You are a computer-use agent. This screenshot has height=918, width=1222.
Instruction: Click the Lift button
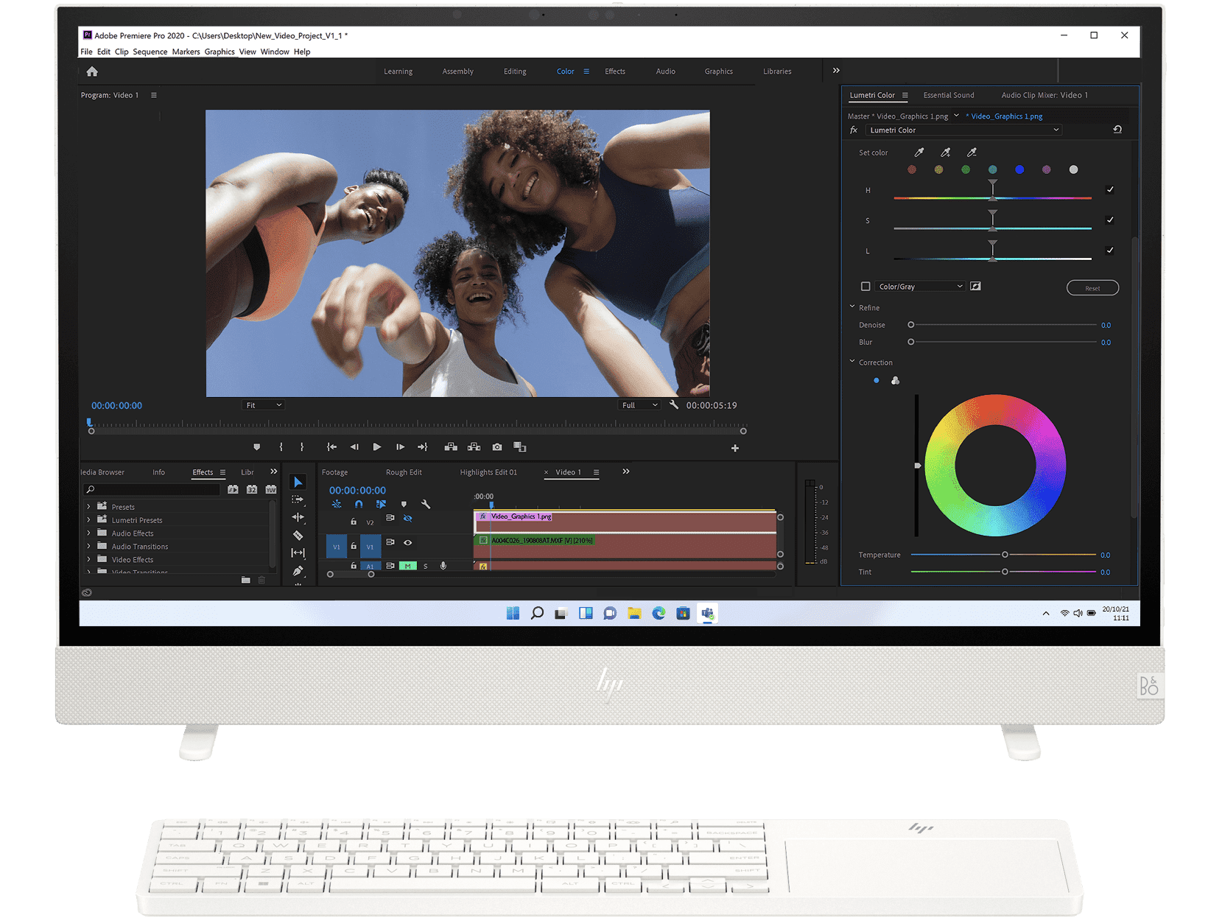pos(451,447)
